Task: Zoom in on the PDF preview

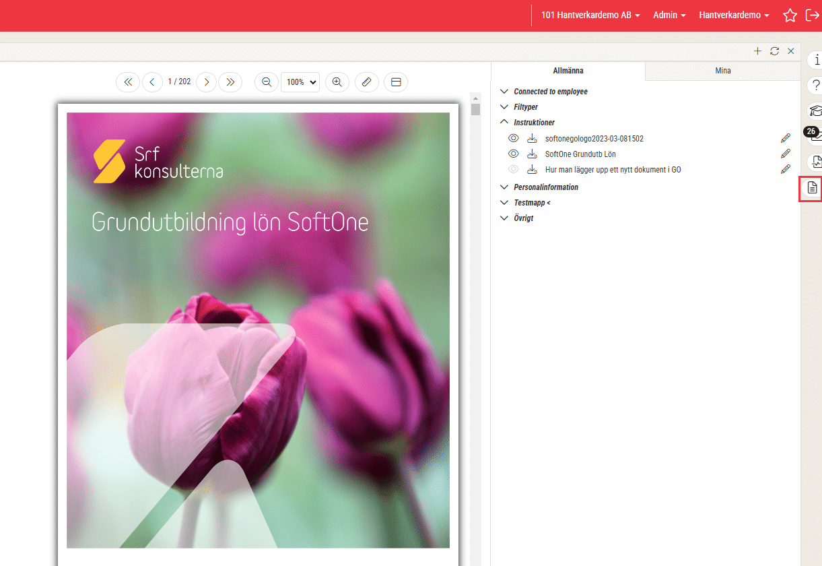Action: point(337,82)
